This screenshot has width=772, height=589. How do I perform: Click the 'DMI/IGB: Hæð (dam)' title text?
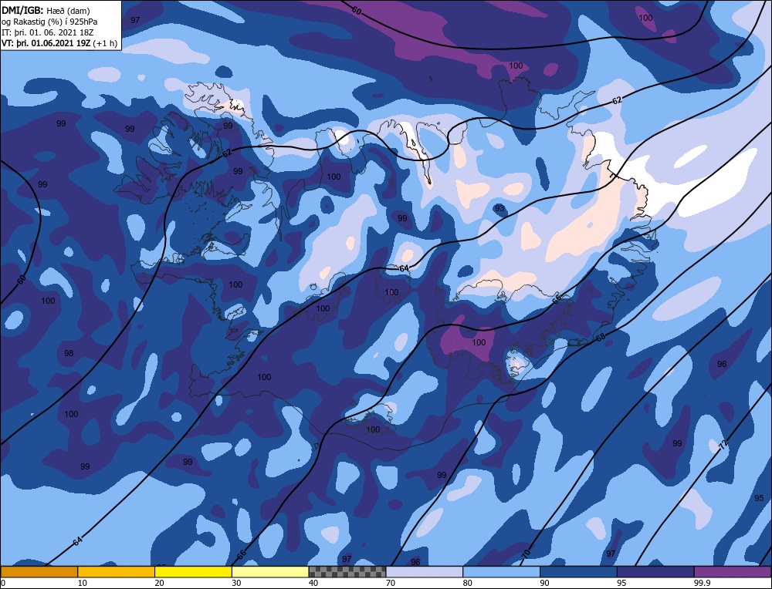[46, 10]
